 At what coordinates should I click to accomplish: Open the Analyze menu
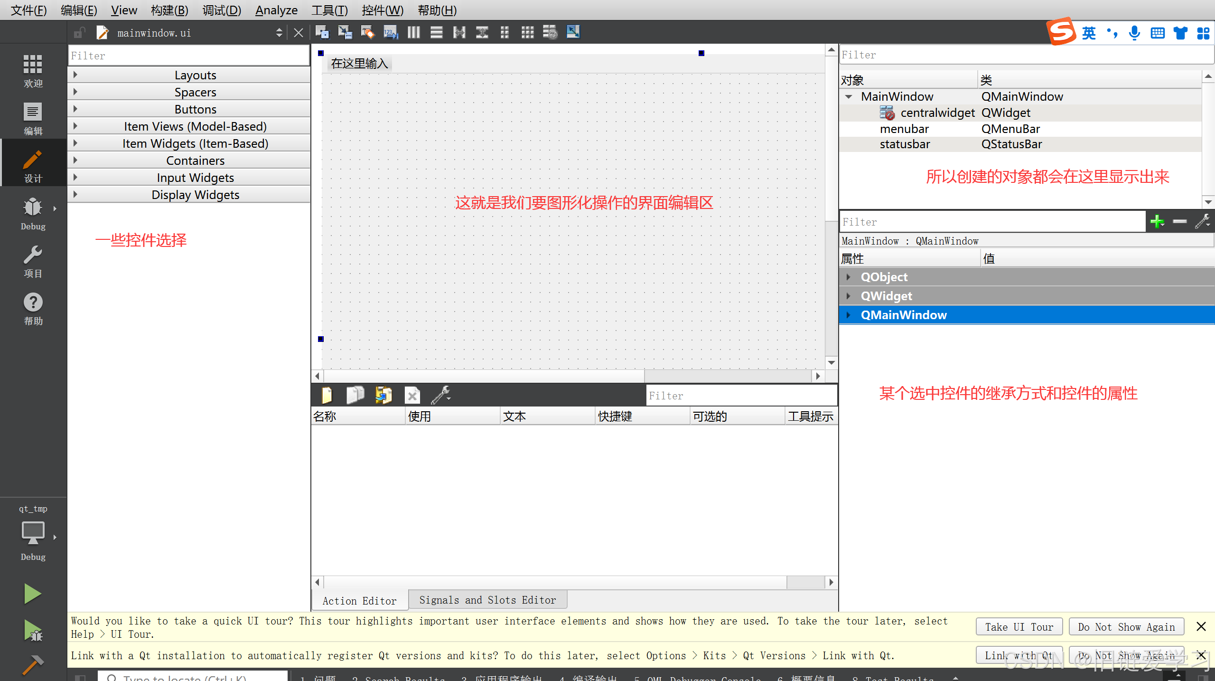[x=276, y=10]
